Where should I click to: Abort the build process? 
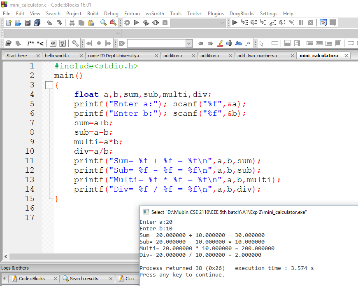165,23
